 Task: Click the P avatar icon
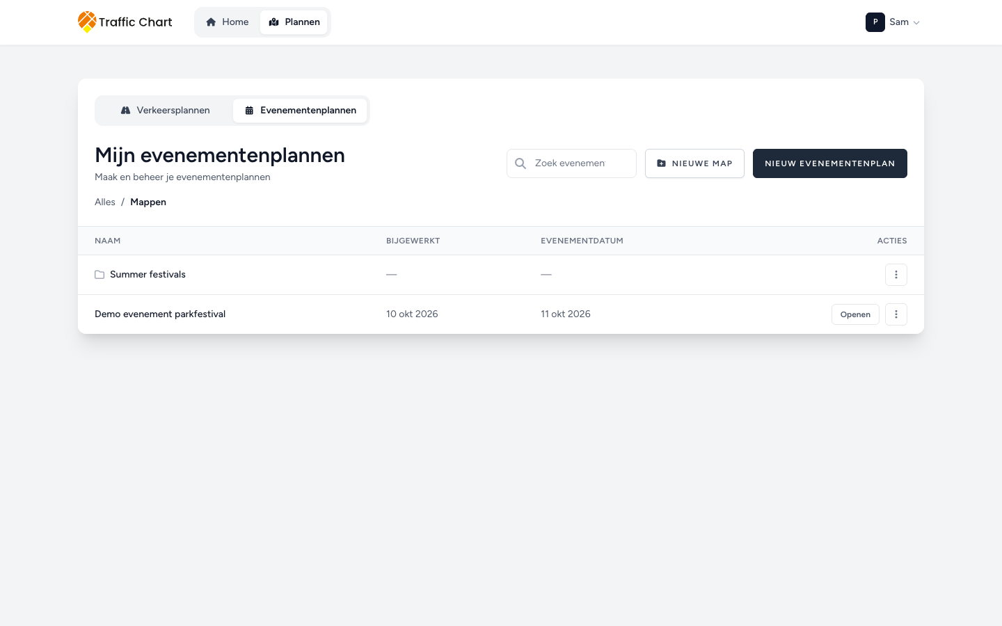(x=875, y=22)
